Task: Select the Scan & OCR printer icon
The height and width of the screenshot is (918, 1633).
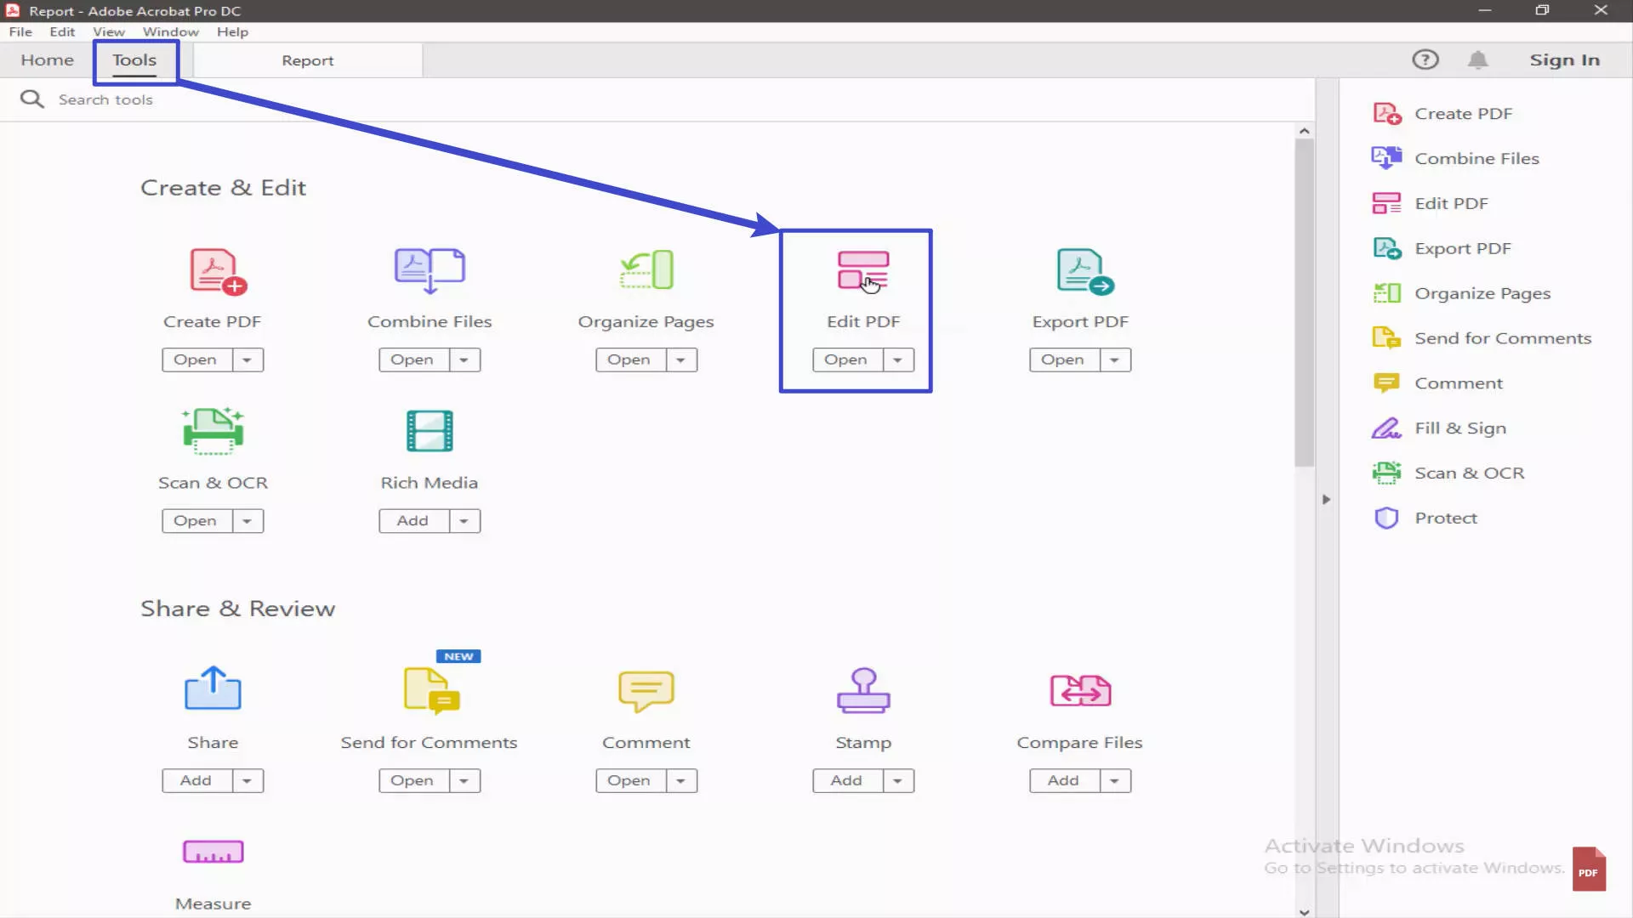Action: coord(213,432)
